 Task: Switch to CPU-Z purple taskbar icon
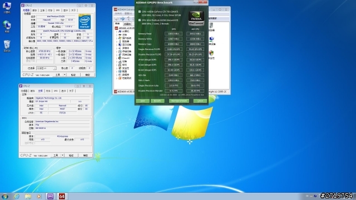click(x=51, y=196)
